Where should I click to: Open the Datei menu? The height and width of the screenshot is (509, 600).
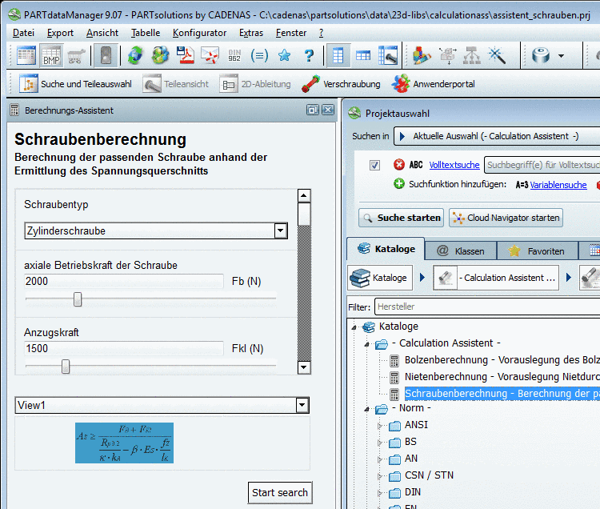[x=23, y=33]
